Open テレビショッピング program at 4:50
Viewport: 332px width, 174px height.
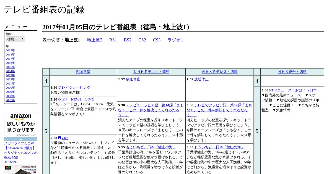(x=74, y=87)
